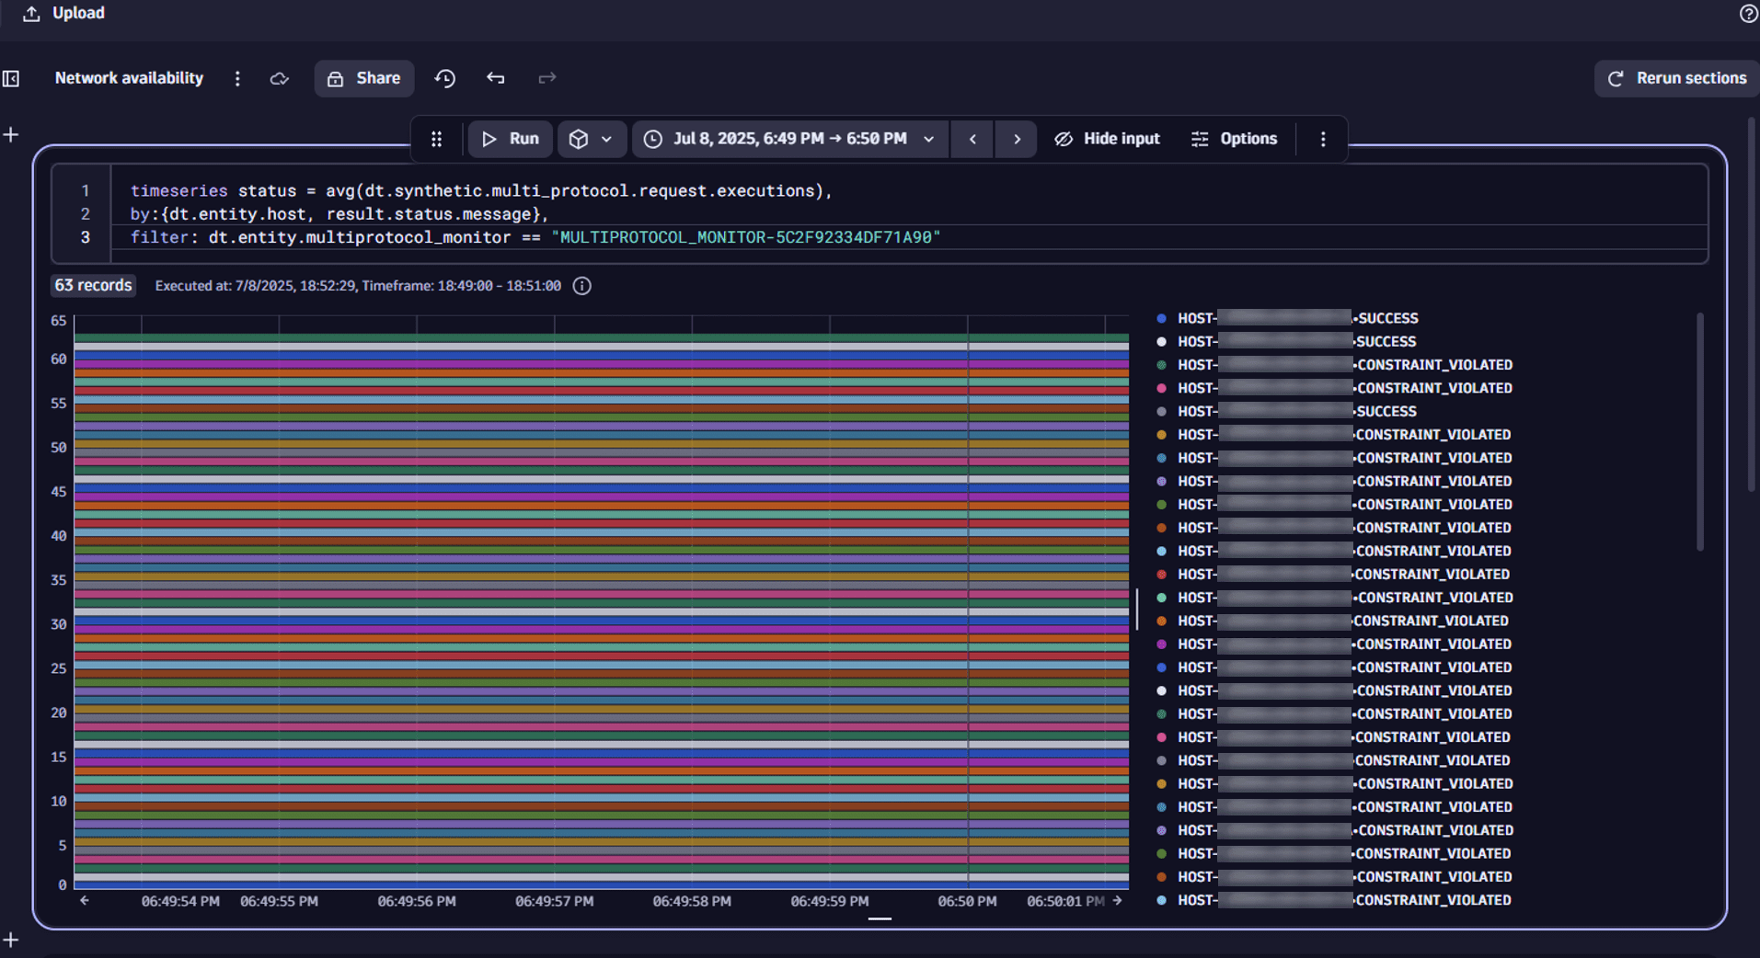Click Rerun sections button
Screen dimensions: 1760x958
1676,78
